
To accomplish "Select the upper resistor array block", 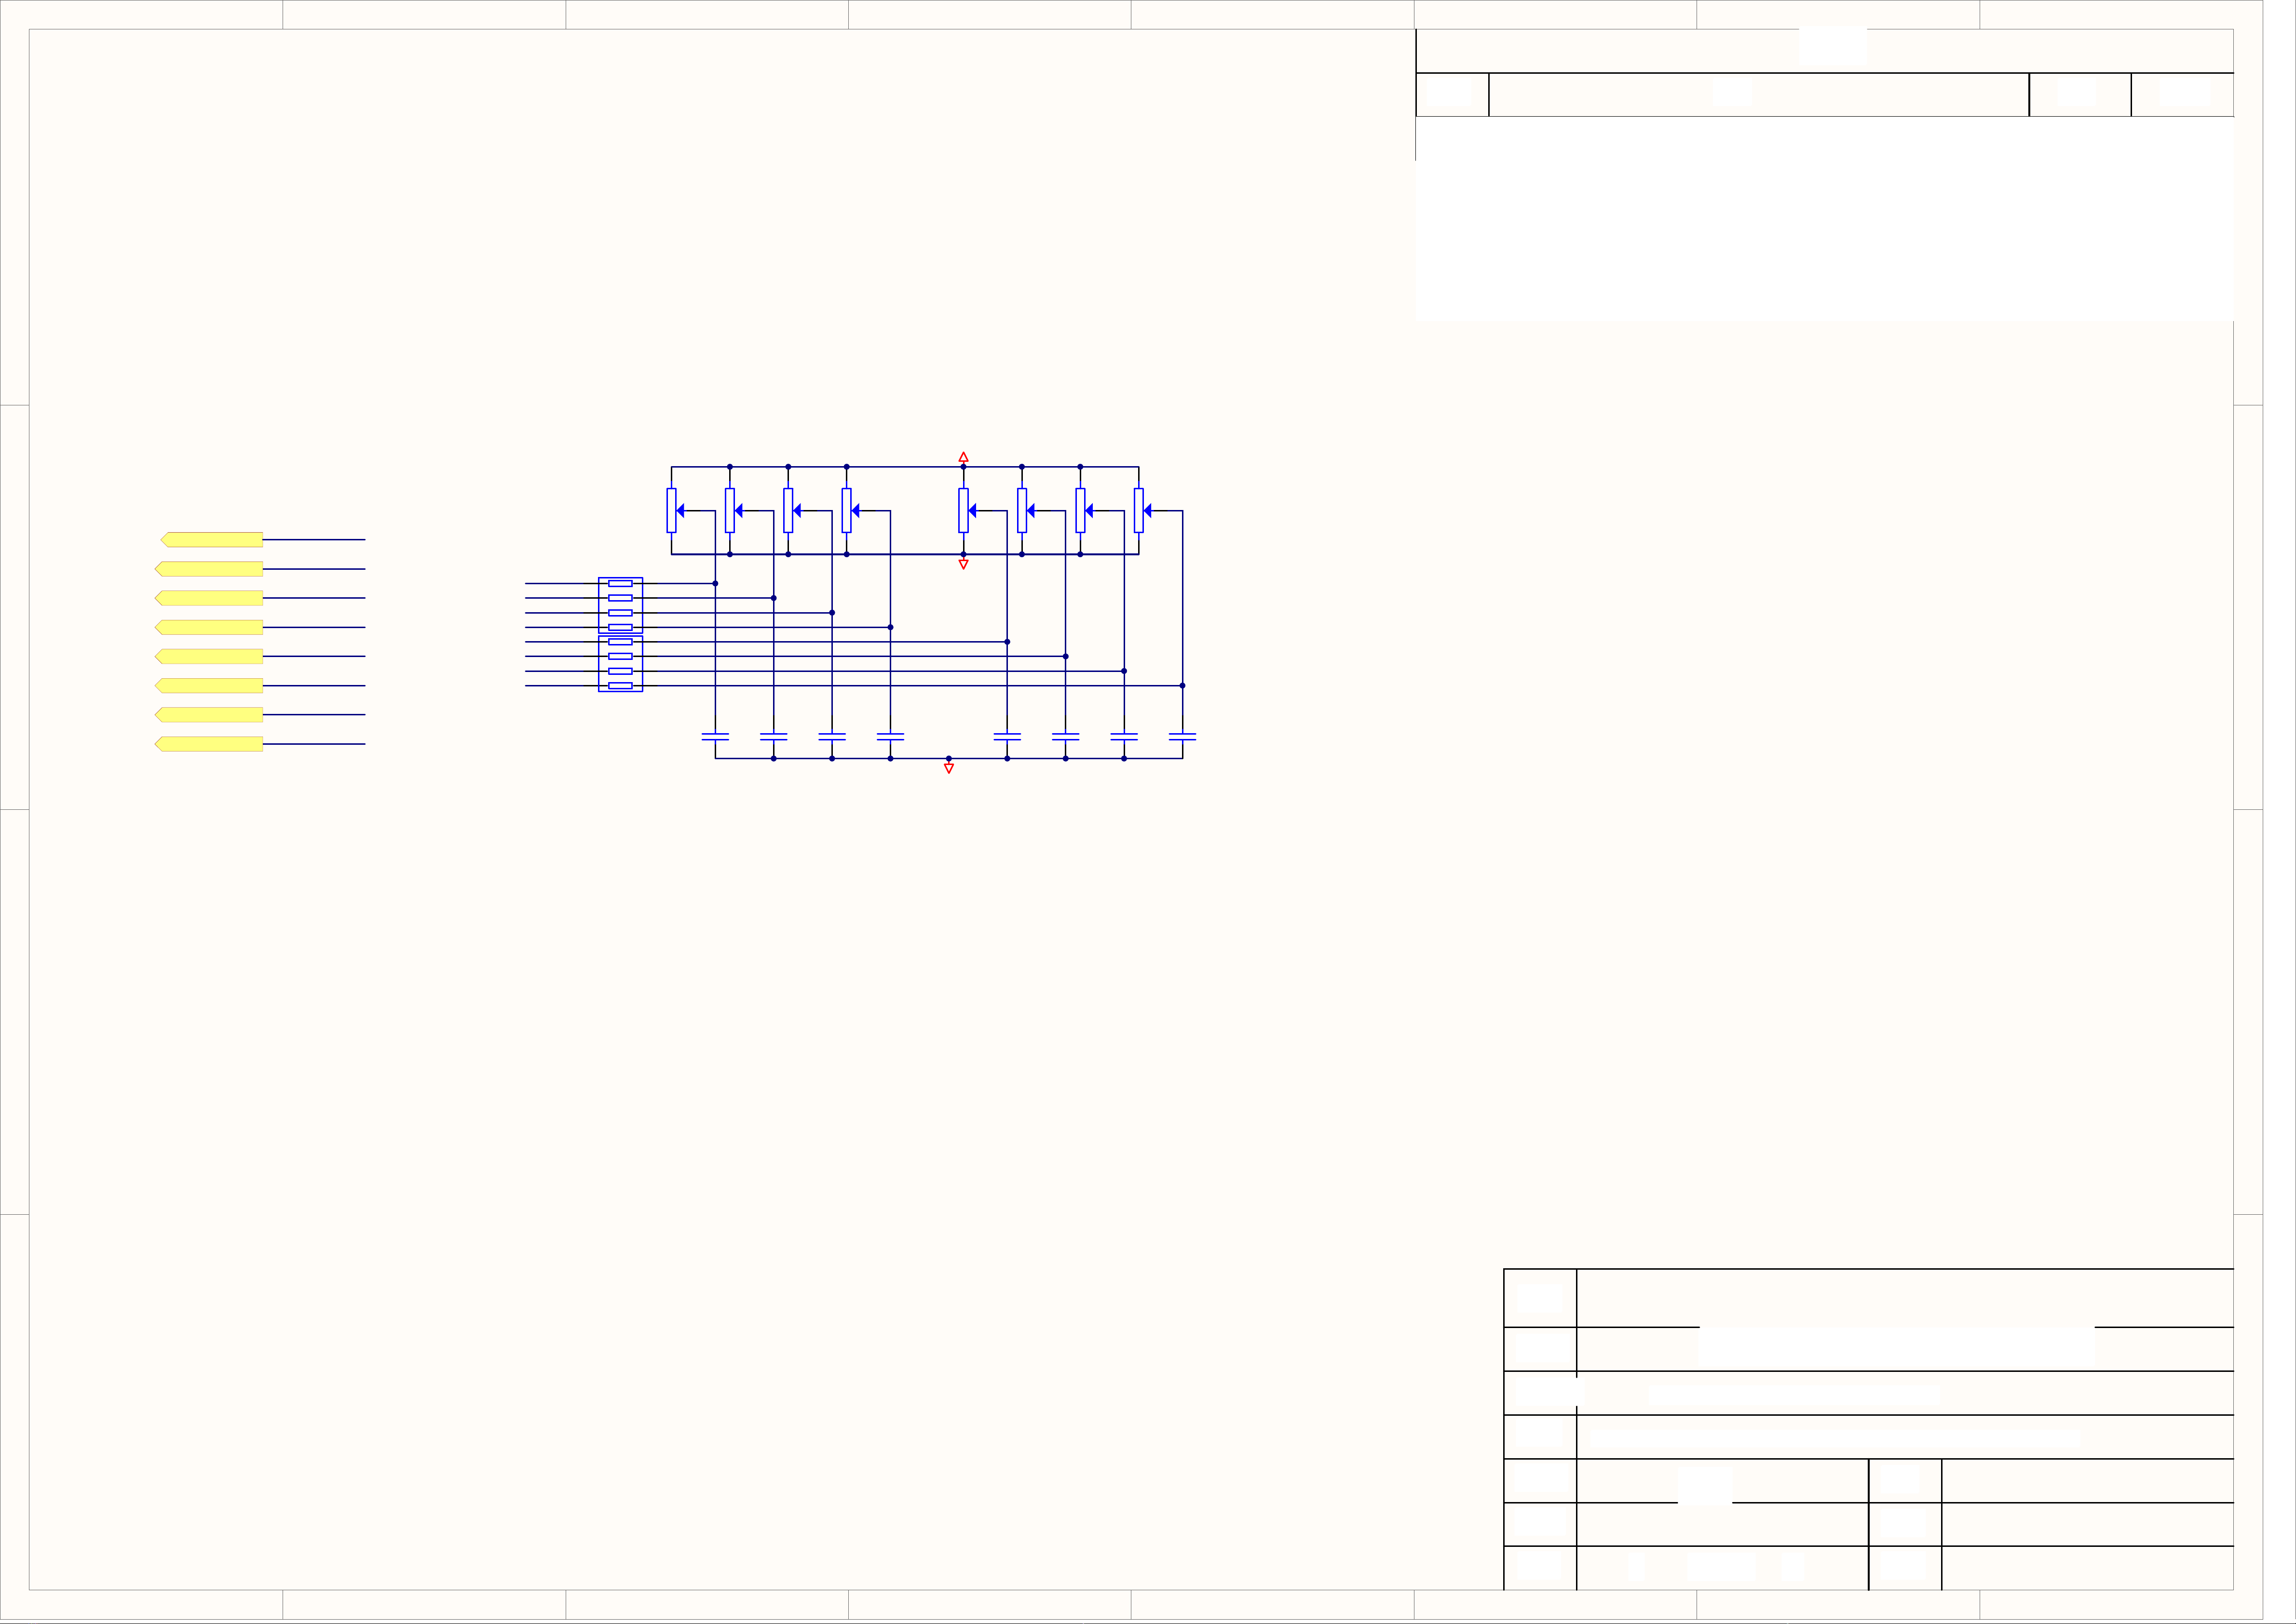I will click(x=620, y=605).
